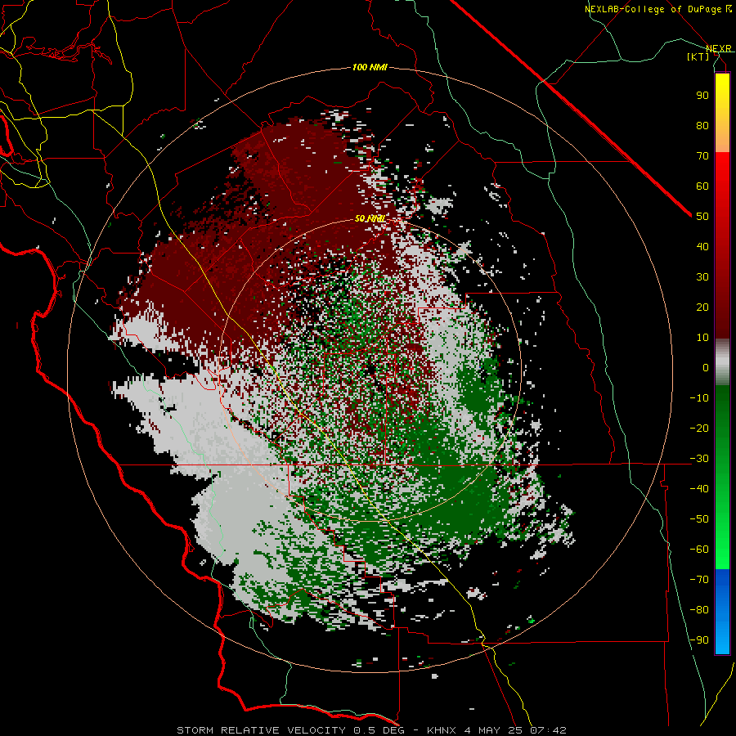Select the positive 30 scale value
This screenshot has width=736, height=736.
pos(702,277)
